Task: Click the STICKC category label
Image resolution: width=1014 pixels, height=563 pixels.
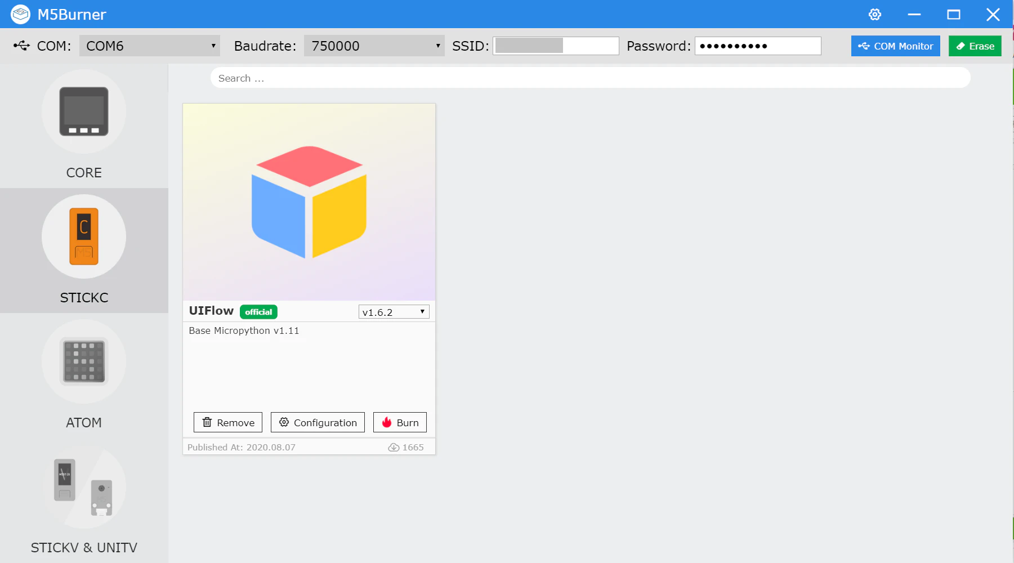Action: pos(84,298)
